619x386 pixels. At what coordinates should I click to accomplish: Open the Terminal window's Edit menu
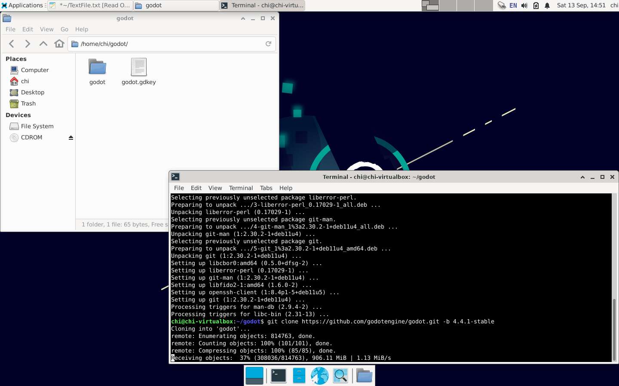(x=196, y=188)
